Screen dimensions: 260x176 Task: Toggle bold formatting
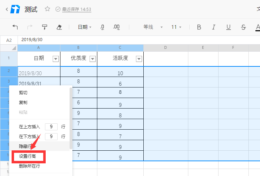199,27
